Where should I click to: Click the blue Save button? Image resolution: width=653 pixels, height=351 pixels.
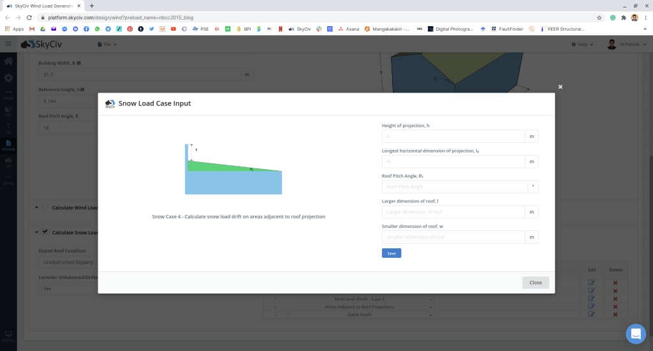click(x=391, y=253)
